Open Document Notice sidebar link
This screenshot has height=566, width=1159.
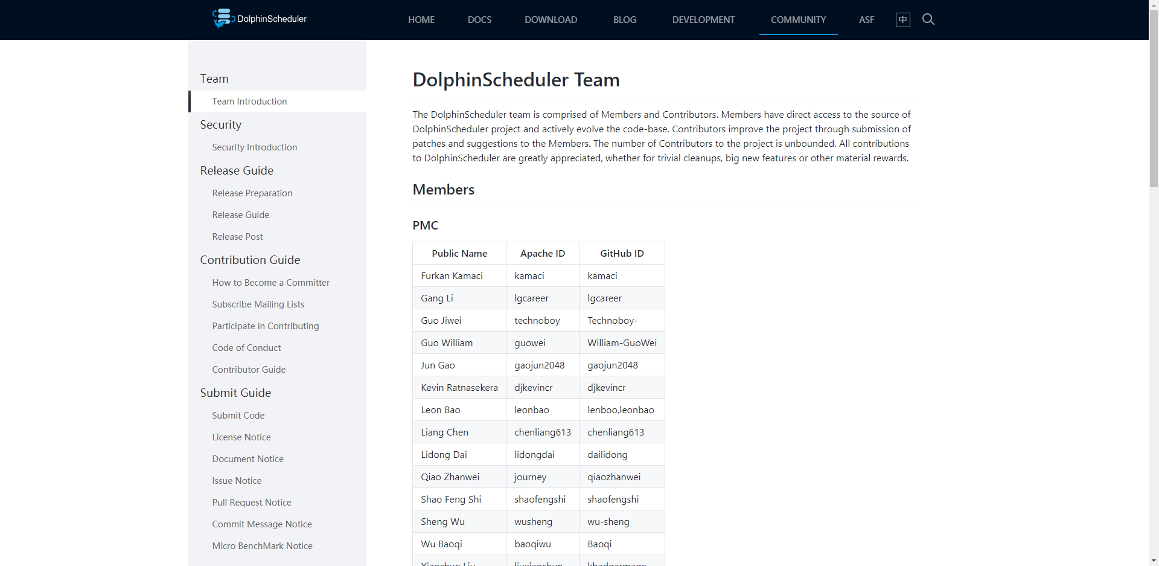pos(247,459)
